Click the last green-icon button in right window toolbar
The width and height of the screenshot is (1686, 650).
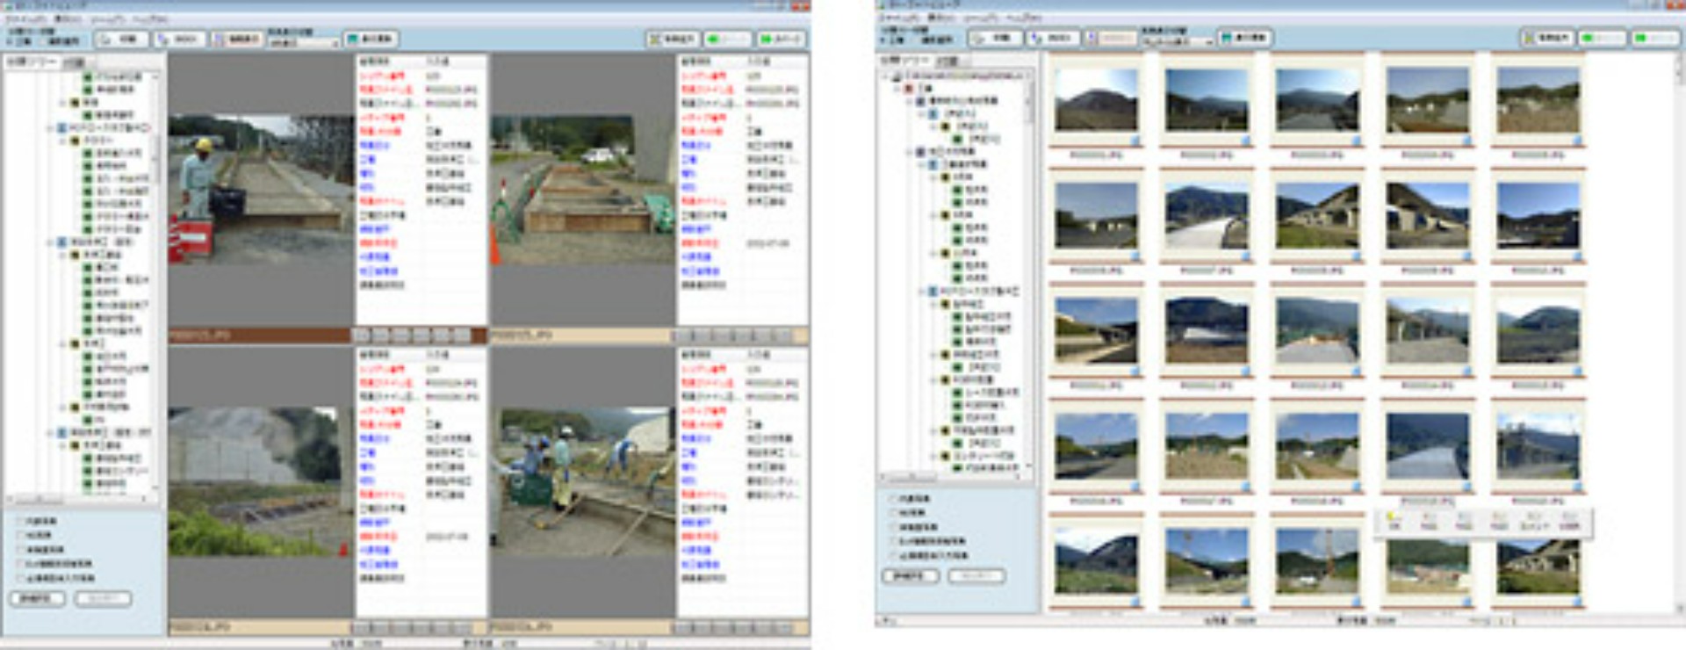click(x=1656, y=38)
